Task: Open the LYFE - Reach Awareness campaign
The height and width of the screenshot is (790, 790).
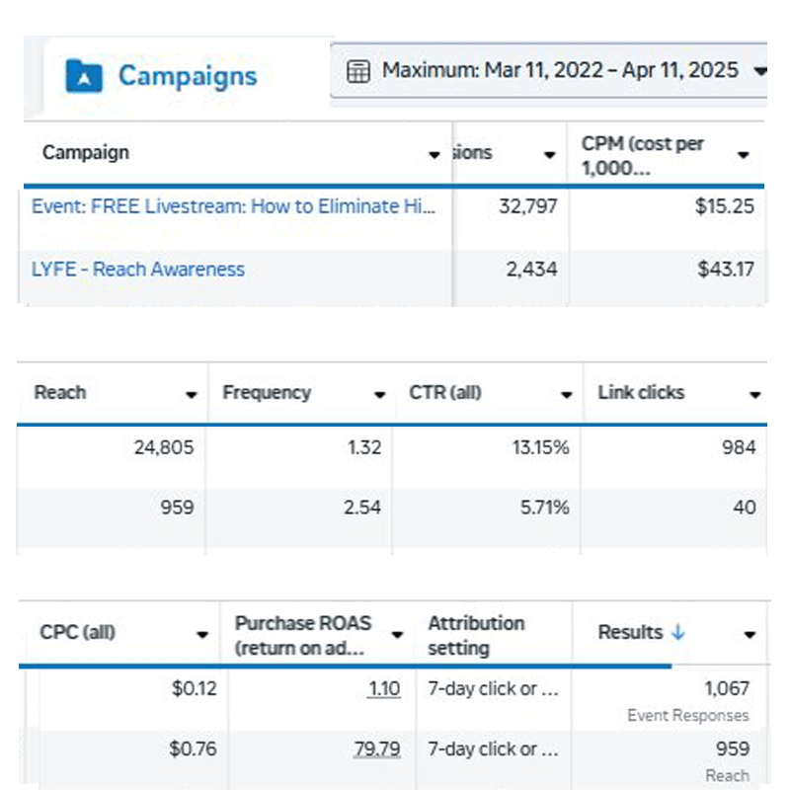Action: coord(138,269)
